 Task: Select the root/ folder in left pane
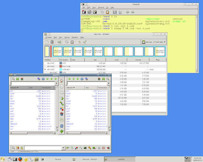pos(32,116)
